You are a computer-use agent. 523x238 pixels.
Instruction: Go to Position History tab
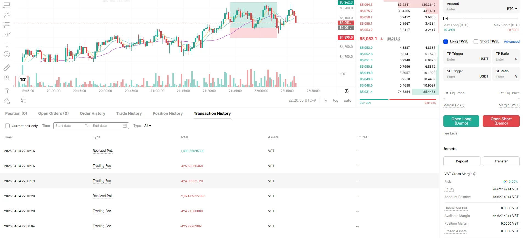coord(168,113)
